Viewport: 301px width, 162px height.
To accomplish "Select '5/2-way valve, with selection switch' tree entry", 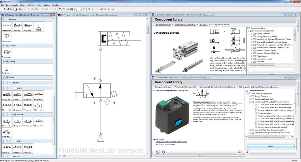I will (x=273, y=127).
